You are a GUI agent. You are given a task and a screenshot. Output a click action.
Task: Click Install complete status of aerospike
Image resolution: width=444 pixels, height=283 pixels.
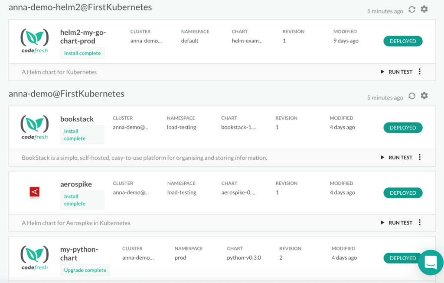pos(82,200)
